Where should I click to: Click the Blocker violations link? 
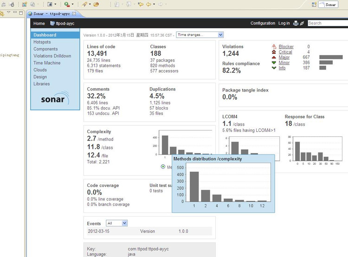click(286, 46)
